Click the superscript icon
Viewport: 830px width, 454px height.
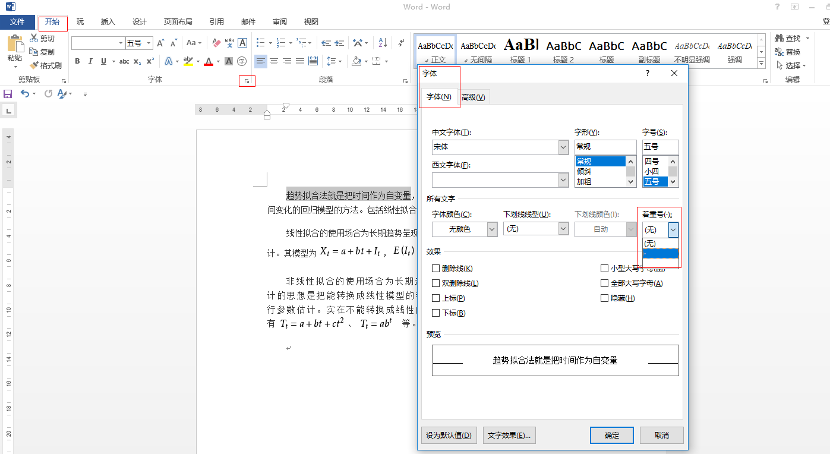tap(151, 61)
